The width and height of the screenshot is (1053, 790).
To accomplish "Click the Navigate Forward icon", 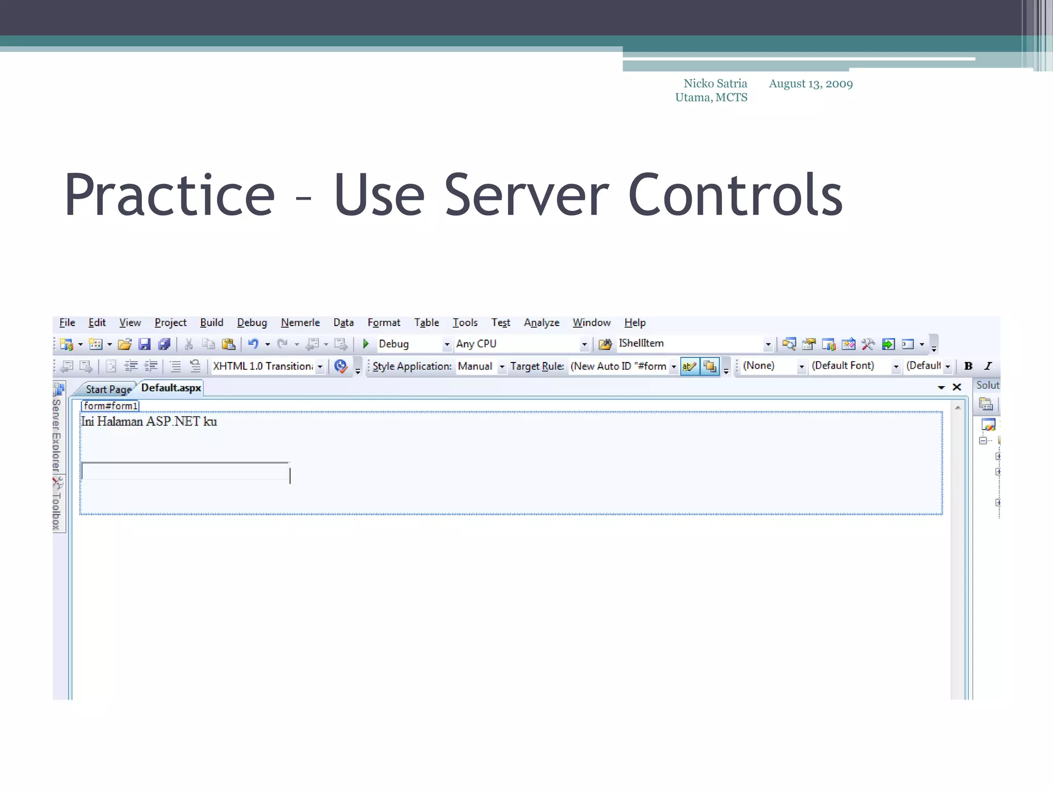I will [x=340, y=344].
